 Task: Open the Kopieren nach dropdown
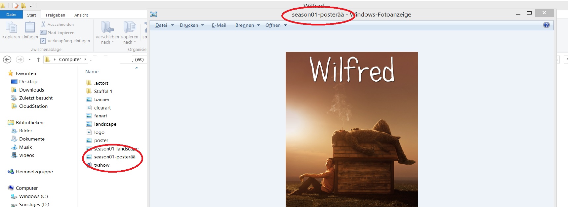[129, 32]
